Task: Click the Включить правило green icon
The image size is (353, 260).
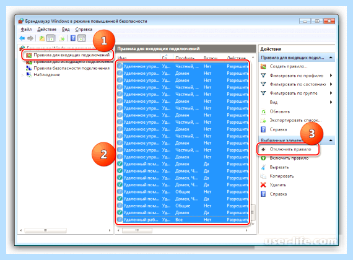Action: [263, 158]
